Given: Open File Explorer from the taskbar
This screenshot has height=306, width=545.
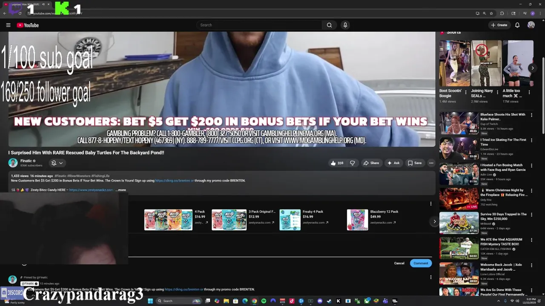Looking at the screenshot, I should coord(226,301).
